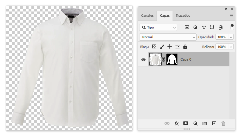The image size is (243, 135).
Task: Expand the Relleno slider arrow
Action: [x=231, y=47]
